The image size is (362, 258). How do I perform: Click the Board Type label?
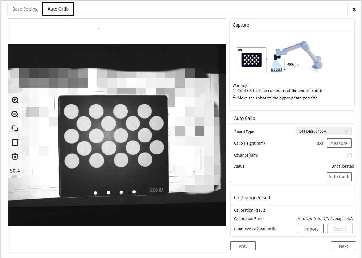244,132
